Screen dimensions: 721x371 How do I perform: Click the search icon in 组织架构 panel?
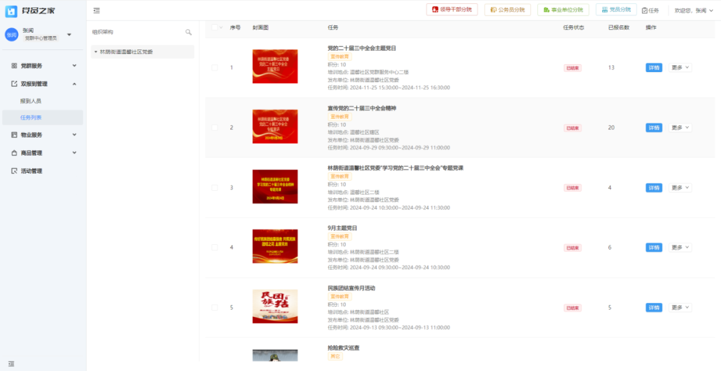188,32
